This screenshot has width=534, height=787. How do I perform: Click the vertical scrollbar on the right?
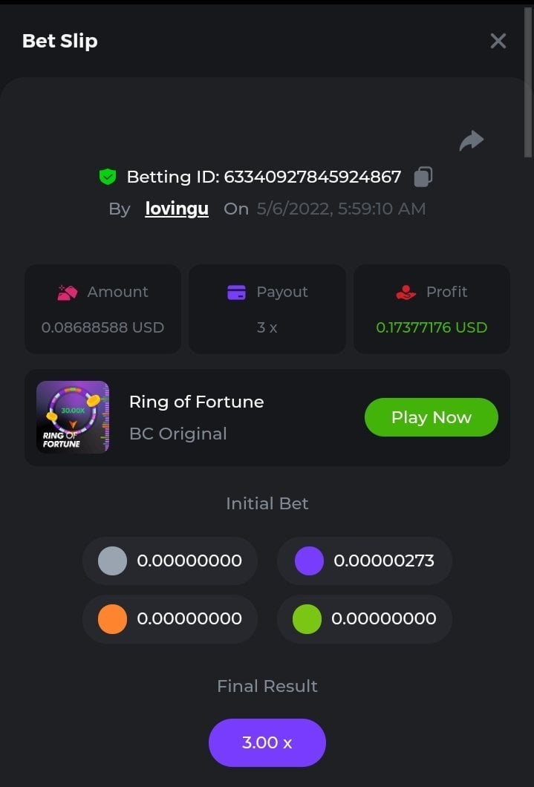pos(528,82)
